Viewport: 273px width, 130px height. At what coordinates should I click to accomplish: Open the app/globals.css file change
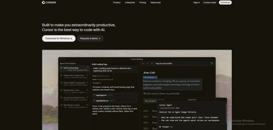[x=115, y=101]
